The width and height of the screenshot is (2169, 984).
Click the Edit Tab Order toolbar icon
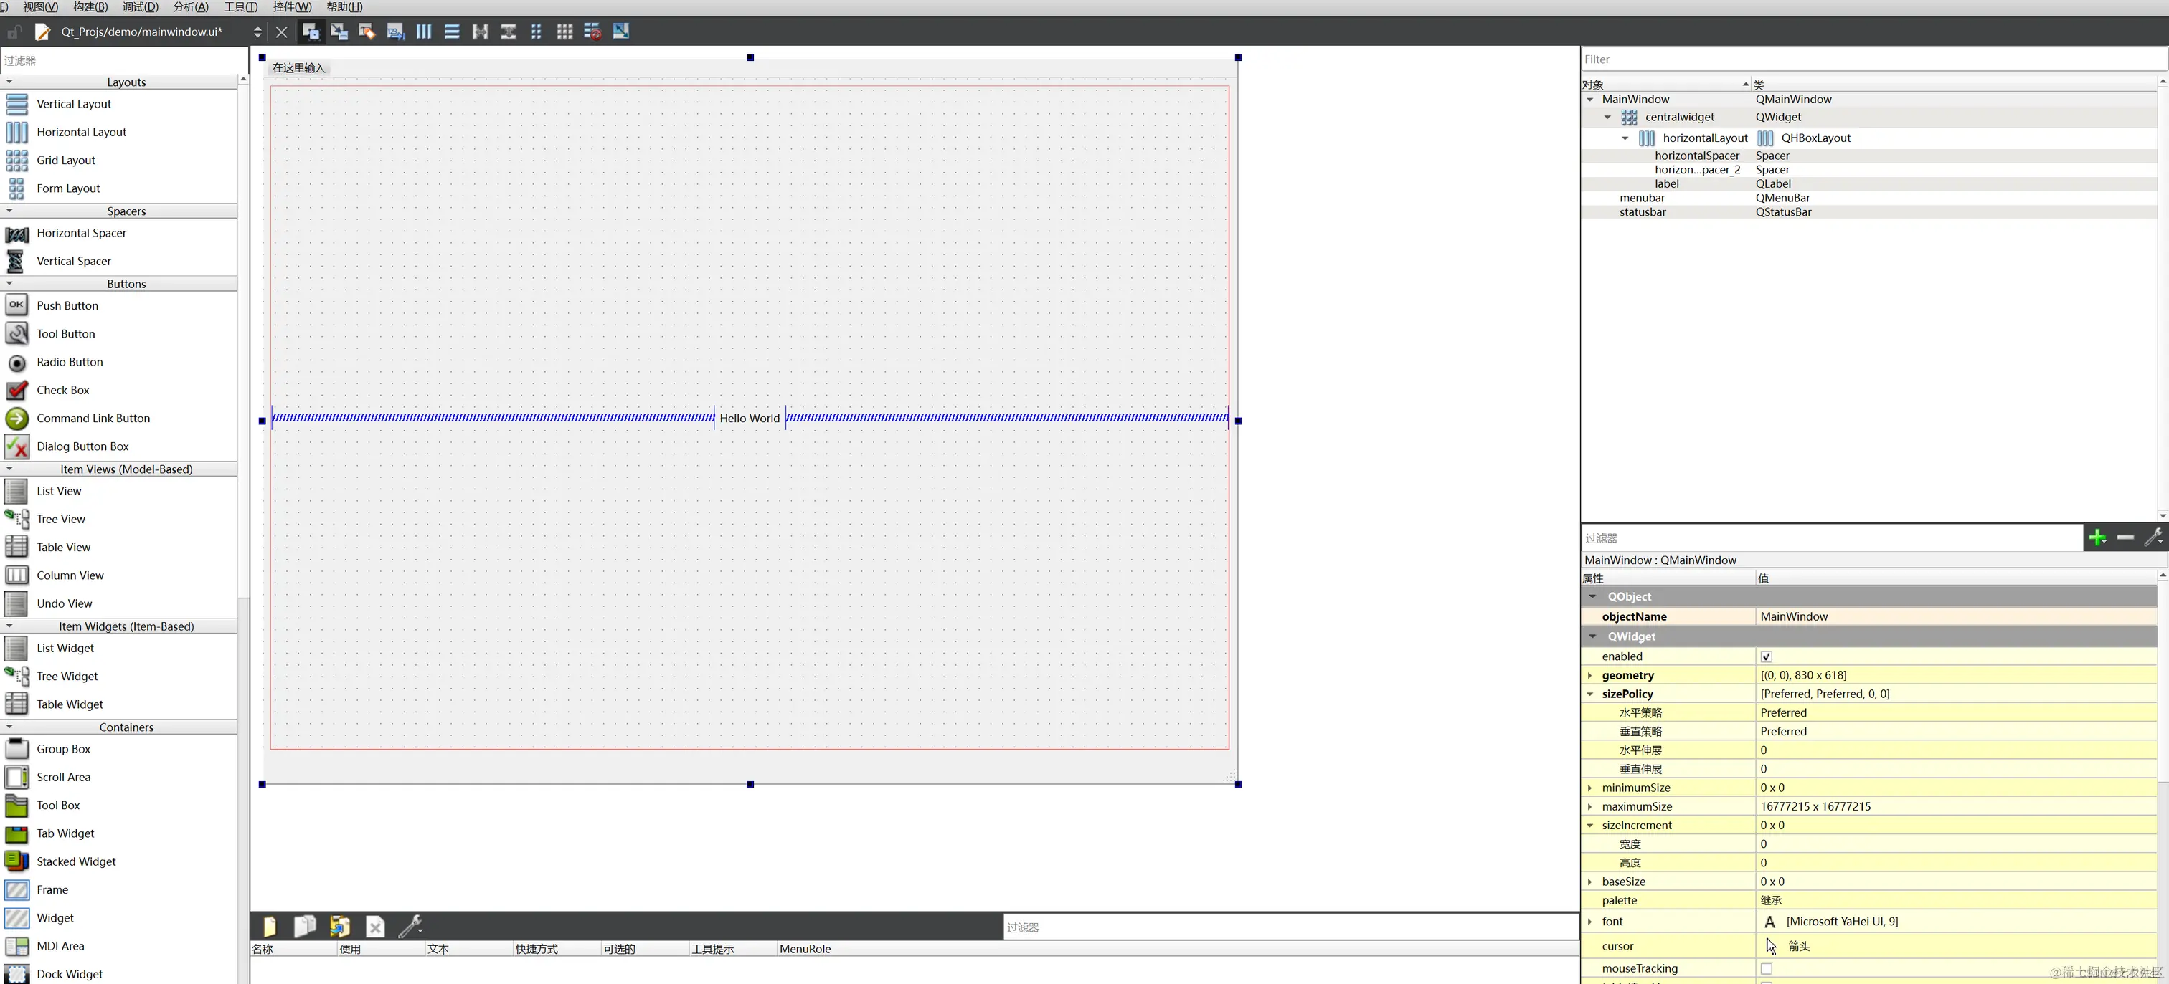pyautogui.click(x=396, y=32)
